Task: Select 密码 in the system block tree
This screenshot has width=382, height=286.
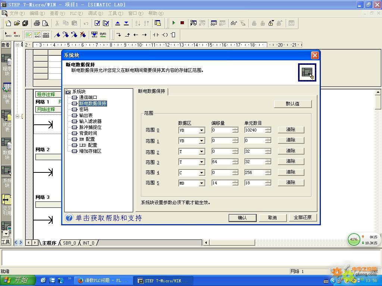Action: coord(84,109)
